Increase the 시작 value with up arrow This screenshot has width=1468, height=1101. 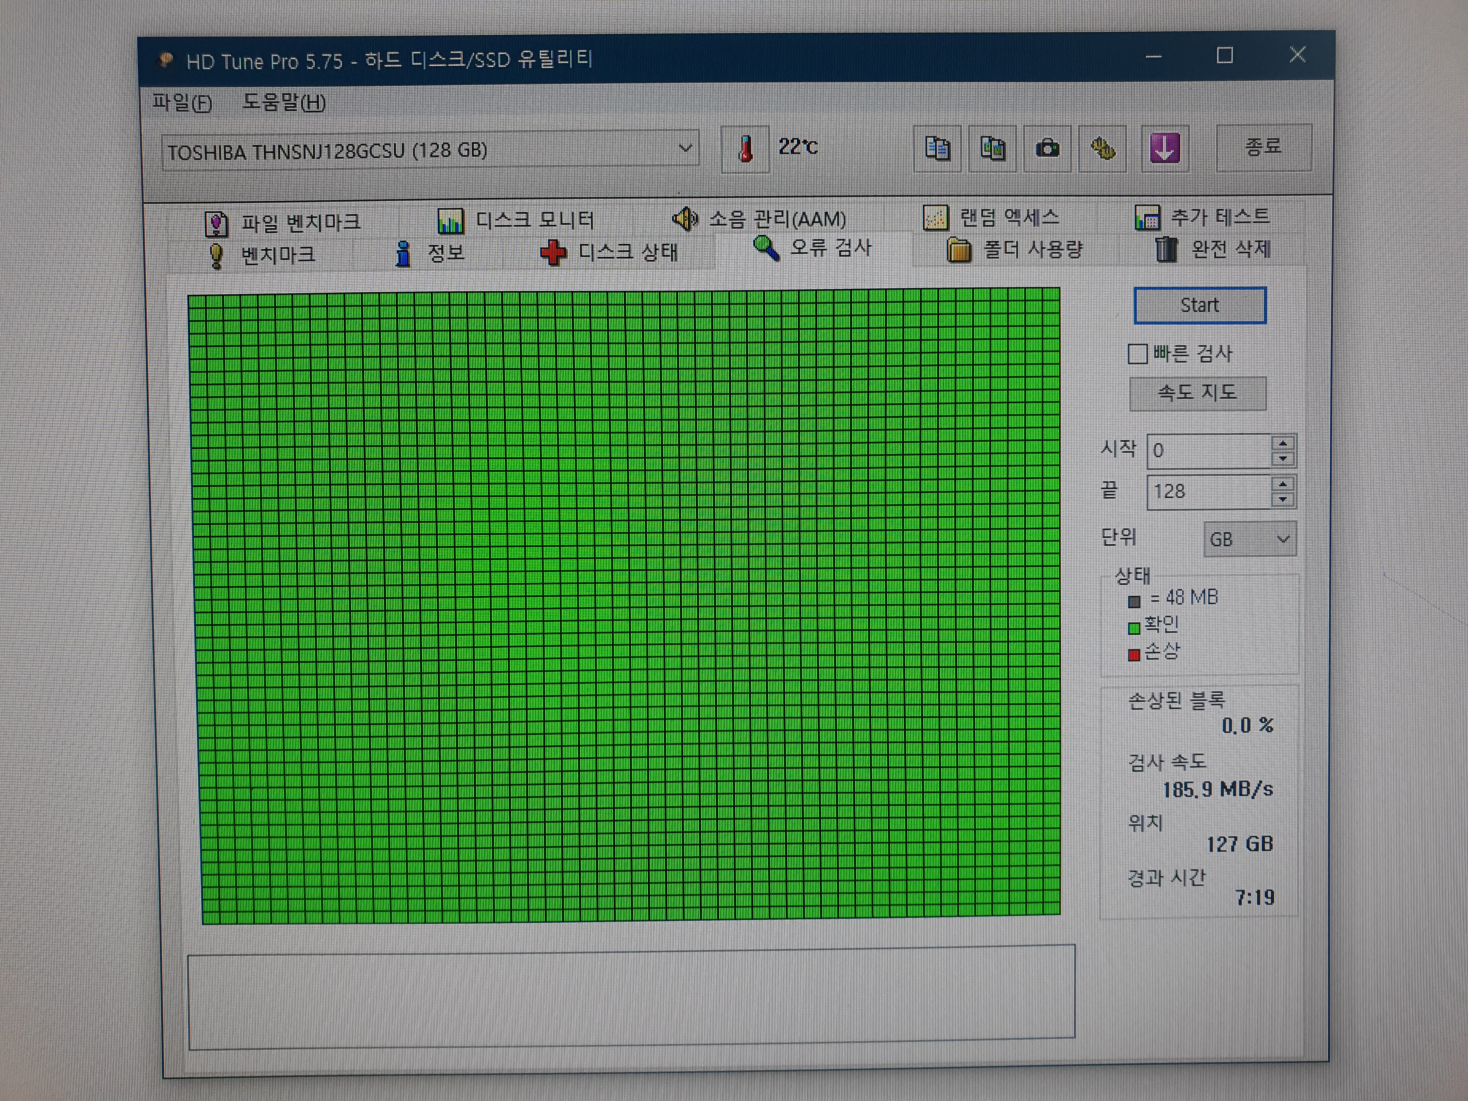(1283, 443)
